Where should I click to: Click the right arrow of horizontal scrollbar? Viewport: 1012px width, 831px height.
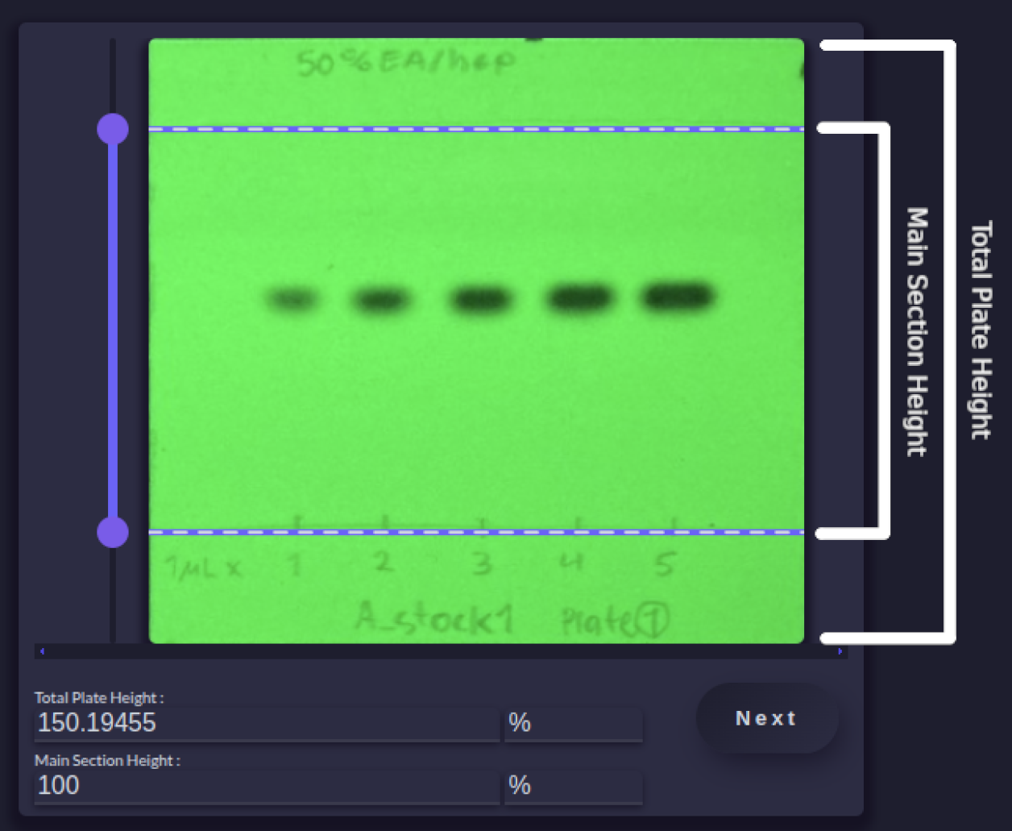click(840, 651)
